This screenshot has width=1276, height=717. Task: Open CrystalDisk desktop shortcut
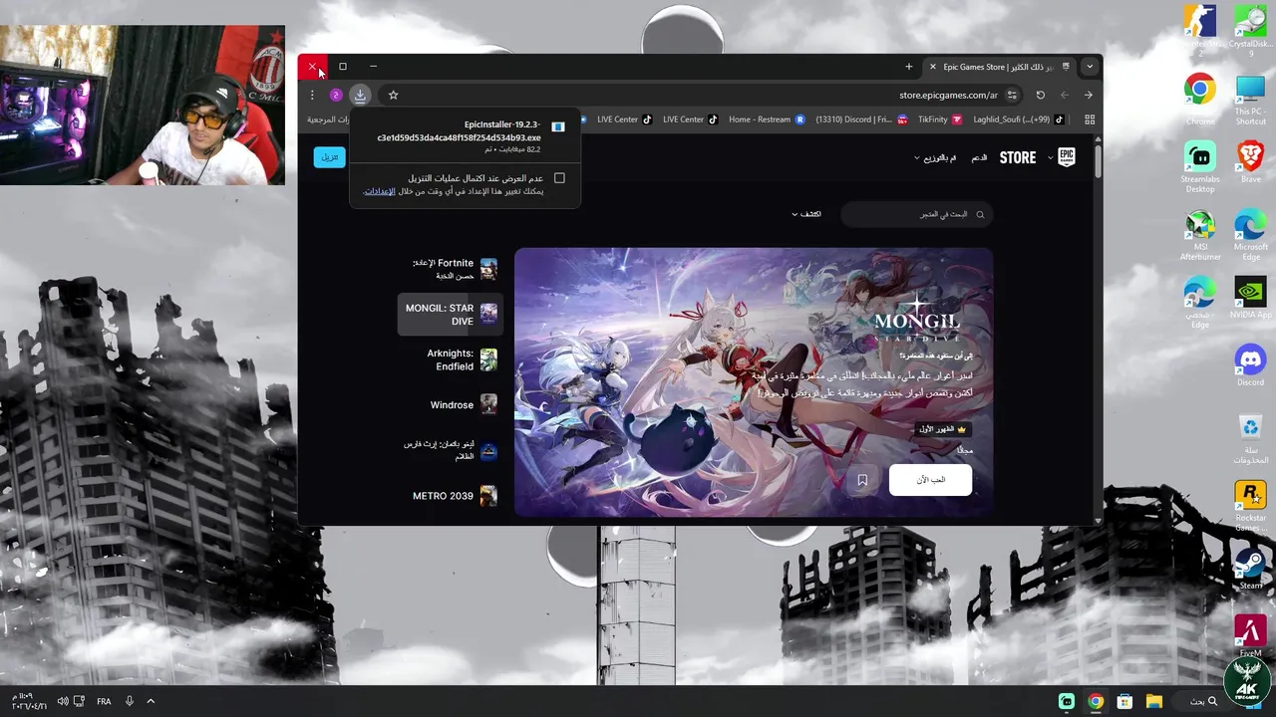click(x=1250, y=30)
